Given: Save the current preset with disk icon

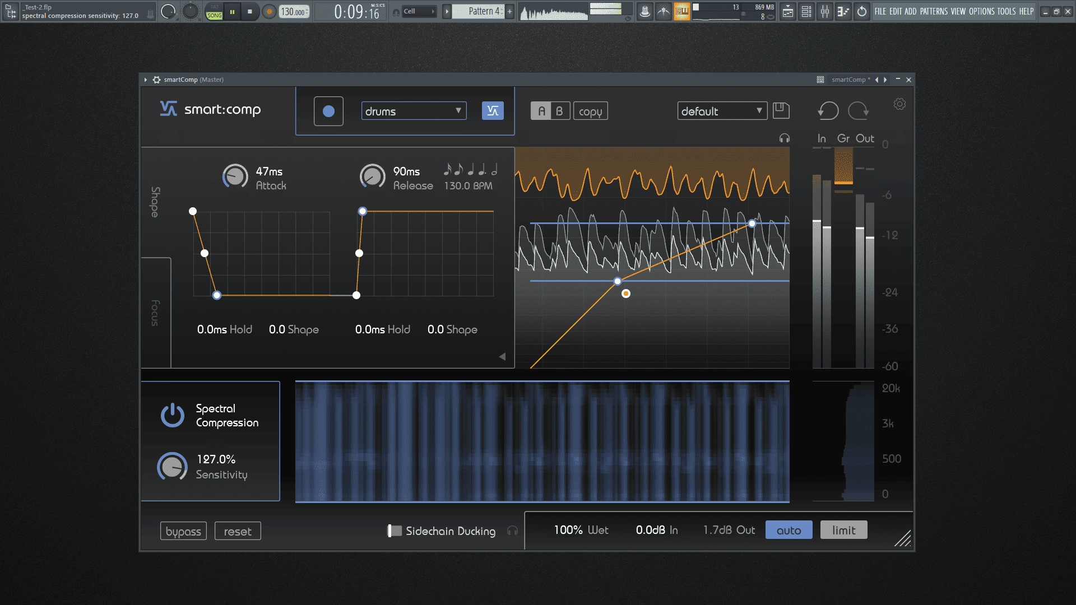Looking at the screenshot, I should (781, 110).
